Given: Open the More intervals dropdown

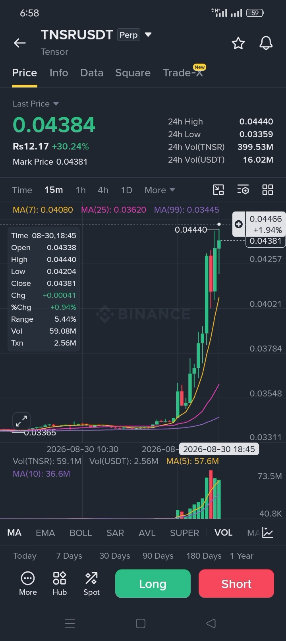Looking at the screenshot, I should [160, 190].
